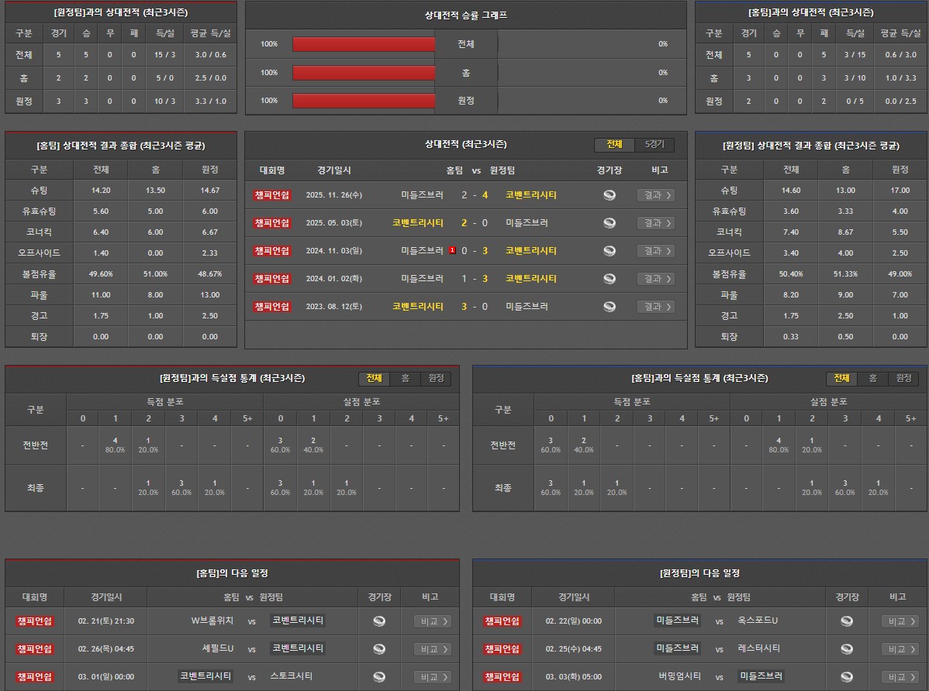Open 비교 for 세필드U vs 코벤트리시티

pos(432,649)
